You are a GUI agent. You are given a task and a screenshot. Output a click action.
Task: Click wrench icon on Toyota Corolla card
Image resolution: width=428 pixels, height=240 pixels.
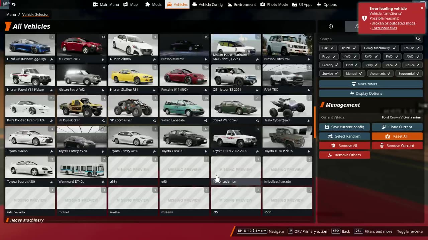206,151
